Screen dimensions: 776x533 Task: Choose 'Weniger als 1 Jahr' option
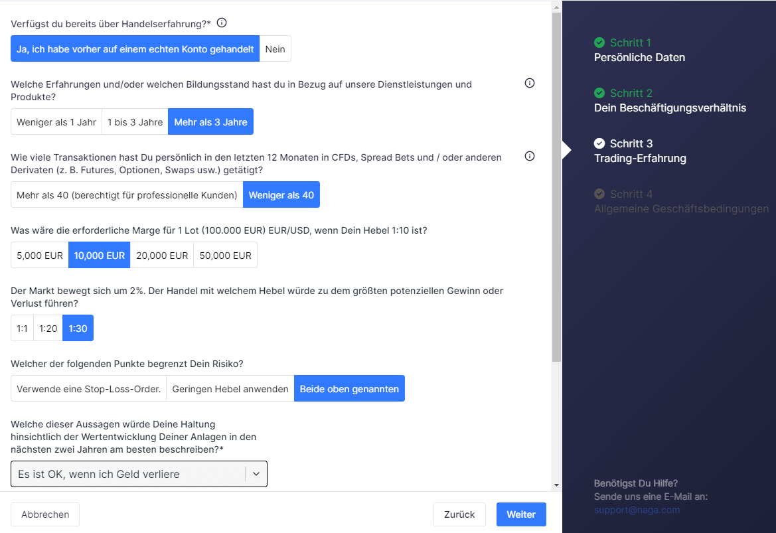[x=56, y=122]
